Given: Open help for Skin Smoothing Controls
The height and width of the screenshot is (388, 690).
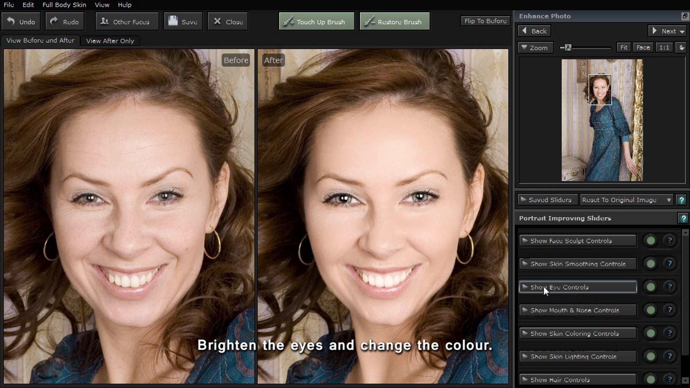Looking at the screenshot, I should point(670,264).
